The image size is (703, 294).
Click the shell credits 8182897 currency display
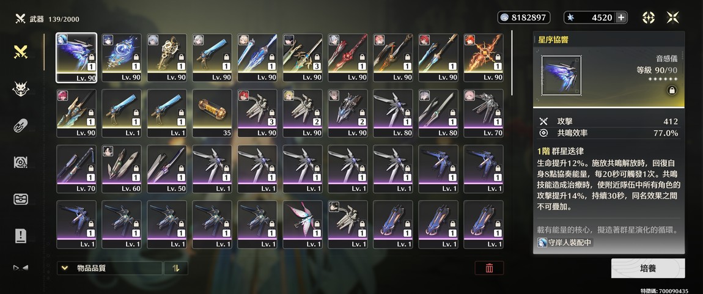click(524, 18)
